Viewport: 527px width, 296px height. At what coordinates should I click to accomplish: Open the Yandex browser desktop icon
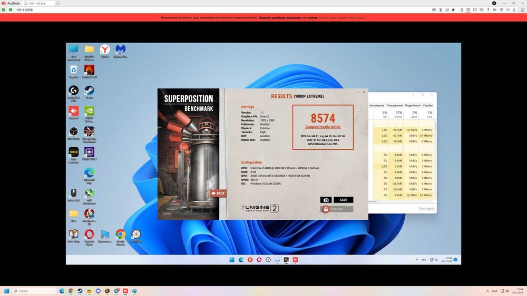pyautogui.click(x=105, y=52)
